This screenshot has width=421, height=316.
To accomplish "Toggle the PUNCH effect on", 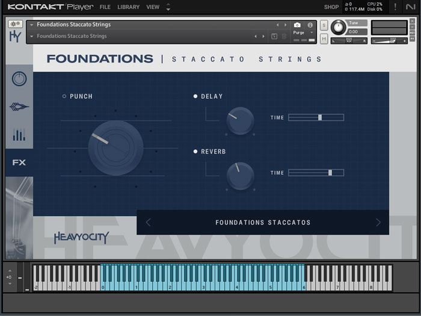I will coord(64,96).
